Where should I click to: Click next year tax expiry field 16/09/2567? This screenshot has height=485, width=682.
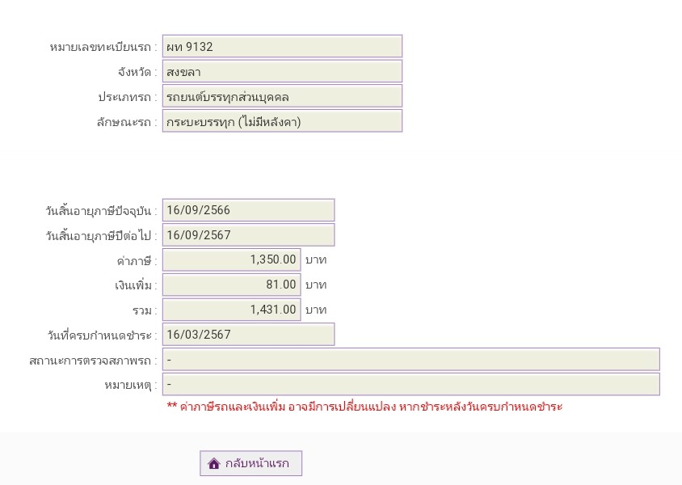(248, 235)
